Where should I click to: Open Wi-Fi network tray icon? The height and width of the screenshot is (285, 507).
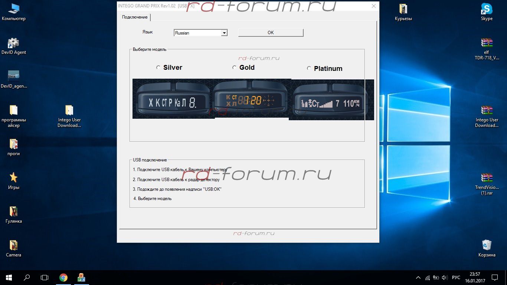427,278
